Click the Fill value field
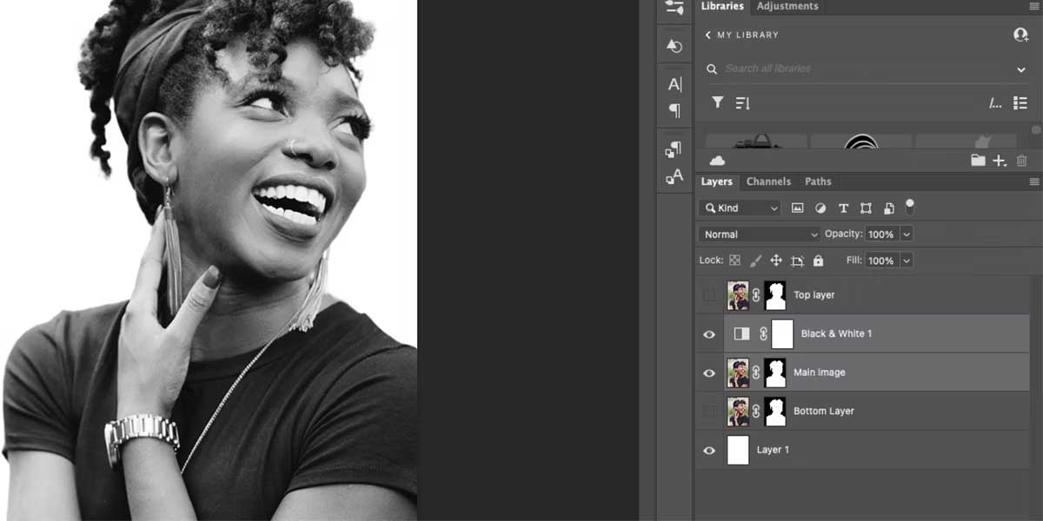The height and width of the screenshot is (521, 1043). coord(881,260)
